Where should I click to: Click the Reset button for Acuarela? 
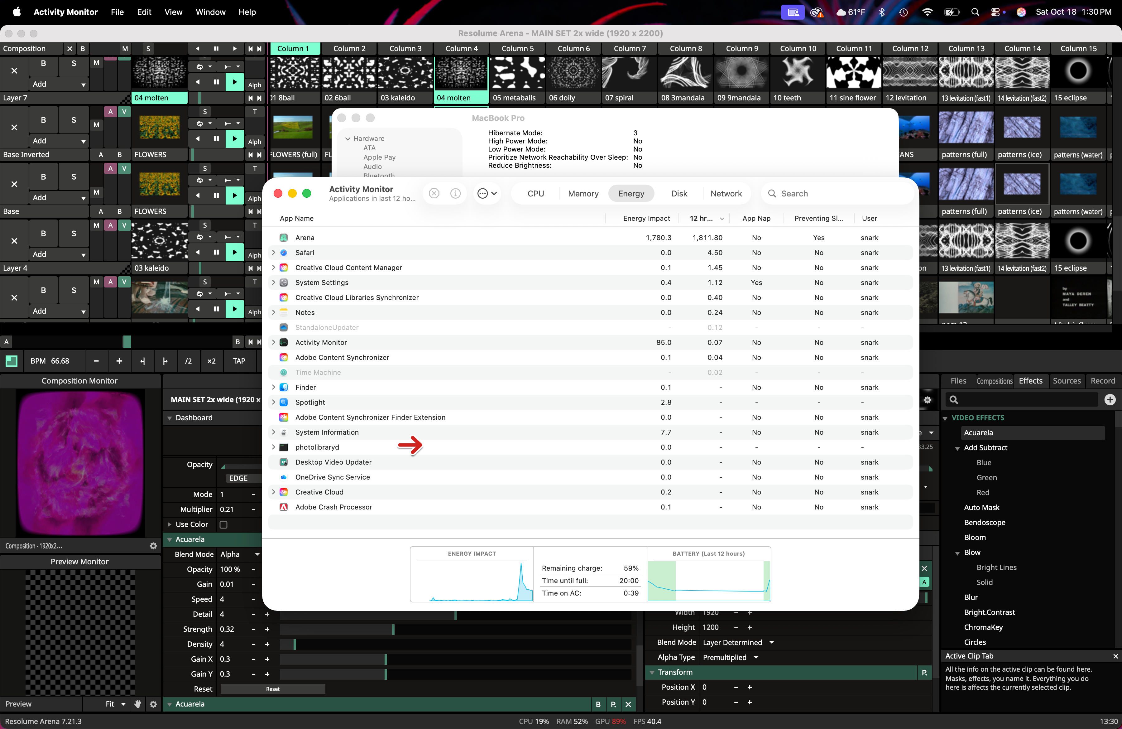tap(272, 689)
